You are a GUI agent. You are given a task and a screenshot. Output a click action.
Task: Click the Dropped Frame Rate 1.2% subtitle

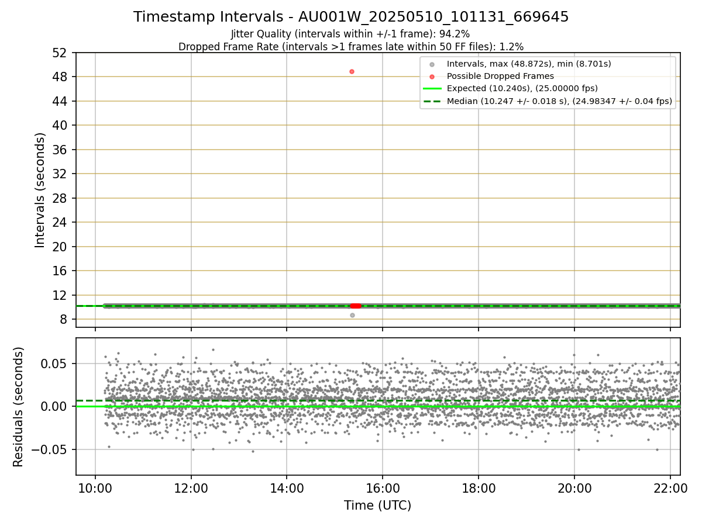click(x=351, y=46)
